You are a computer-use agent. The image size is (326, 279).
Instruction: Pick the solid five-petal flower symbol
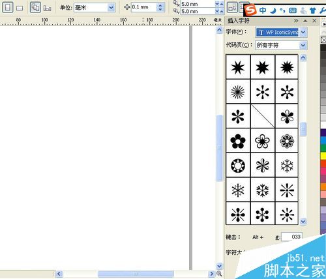coord(238,141)
